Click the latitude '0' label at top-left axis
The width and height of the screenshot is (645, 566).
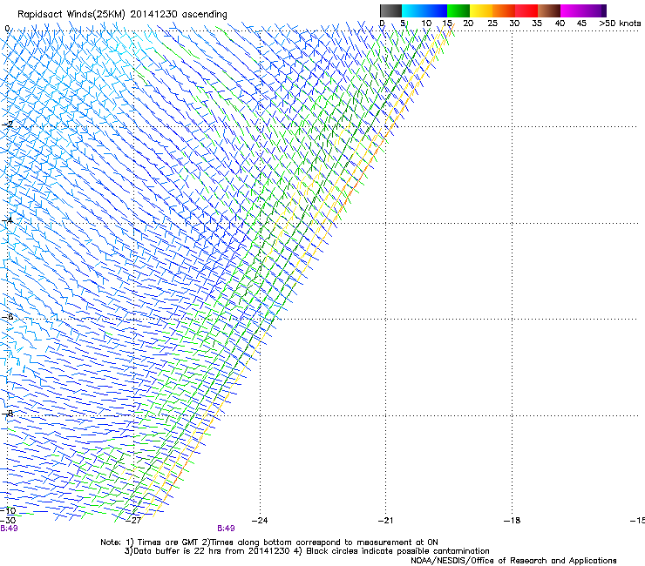tap(7, 29)
